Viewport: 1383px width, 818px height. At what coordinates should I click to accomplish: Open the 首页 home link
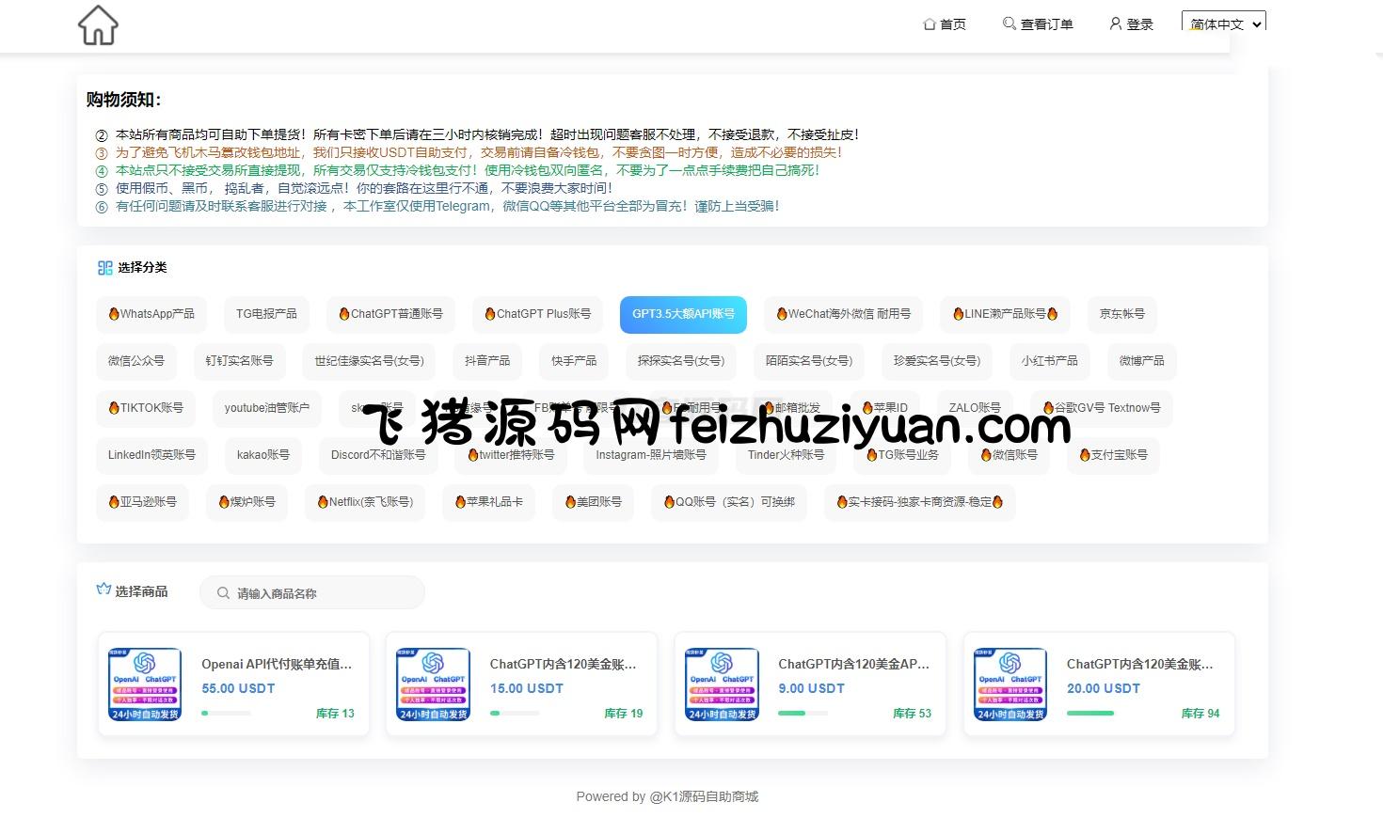pos(945,24)
